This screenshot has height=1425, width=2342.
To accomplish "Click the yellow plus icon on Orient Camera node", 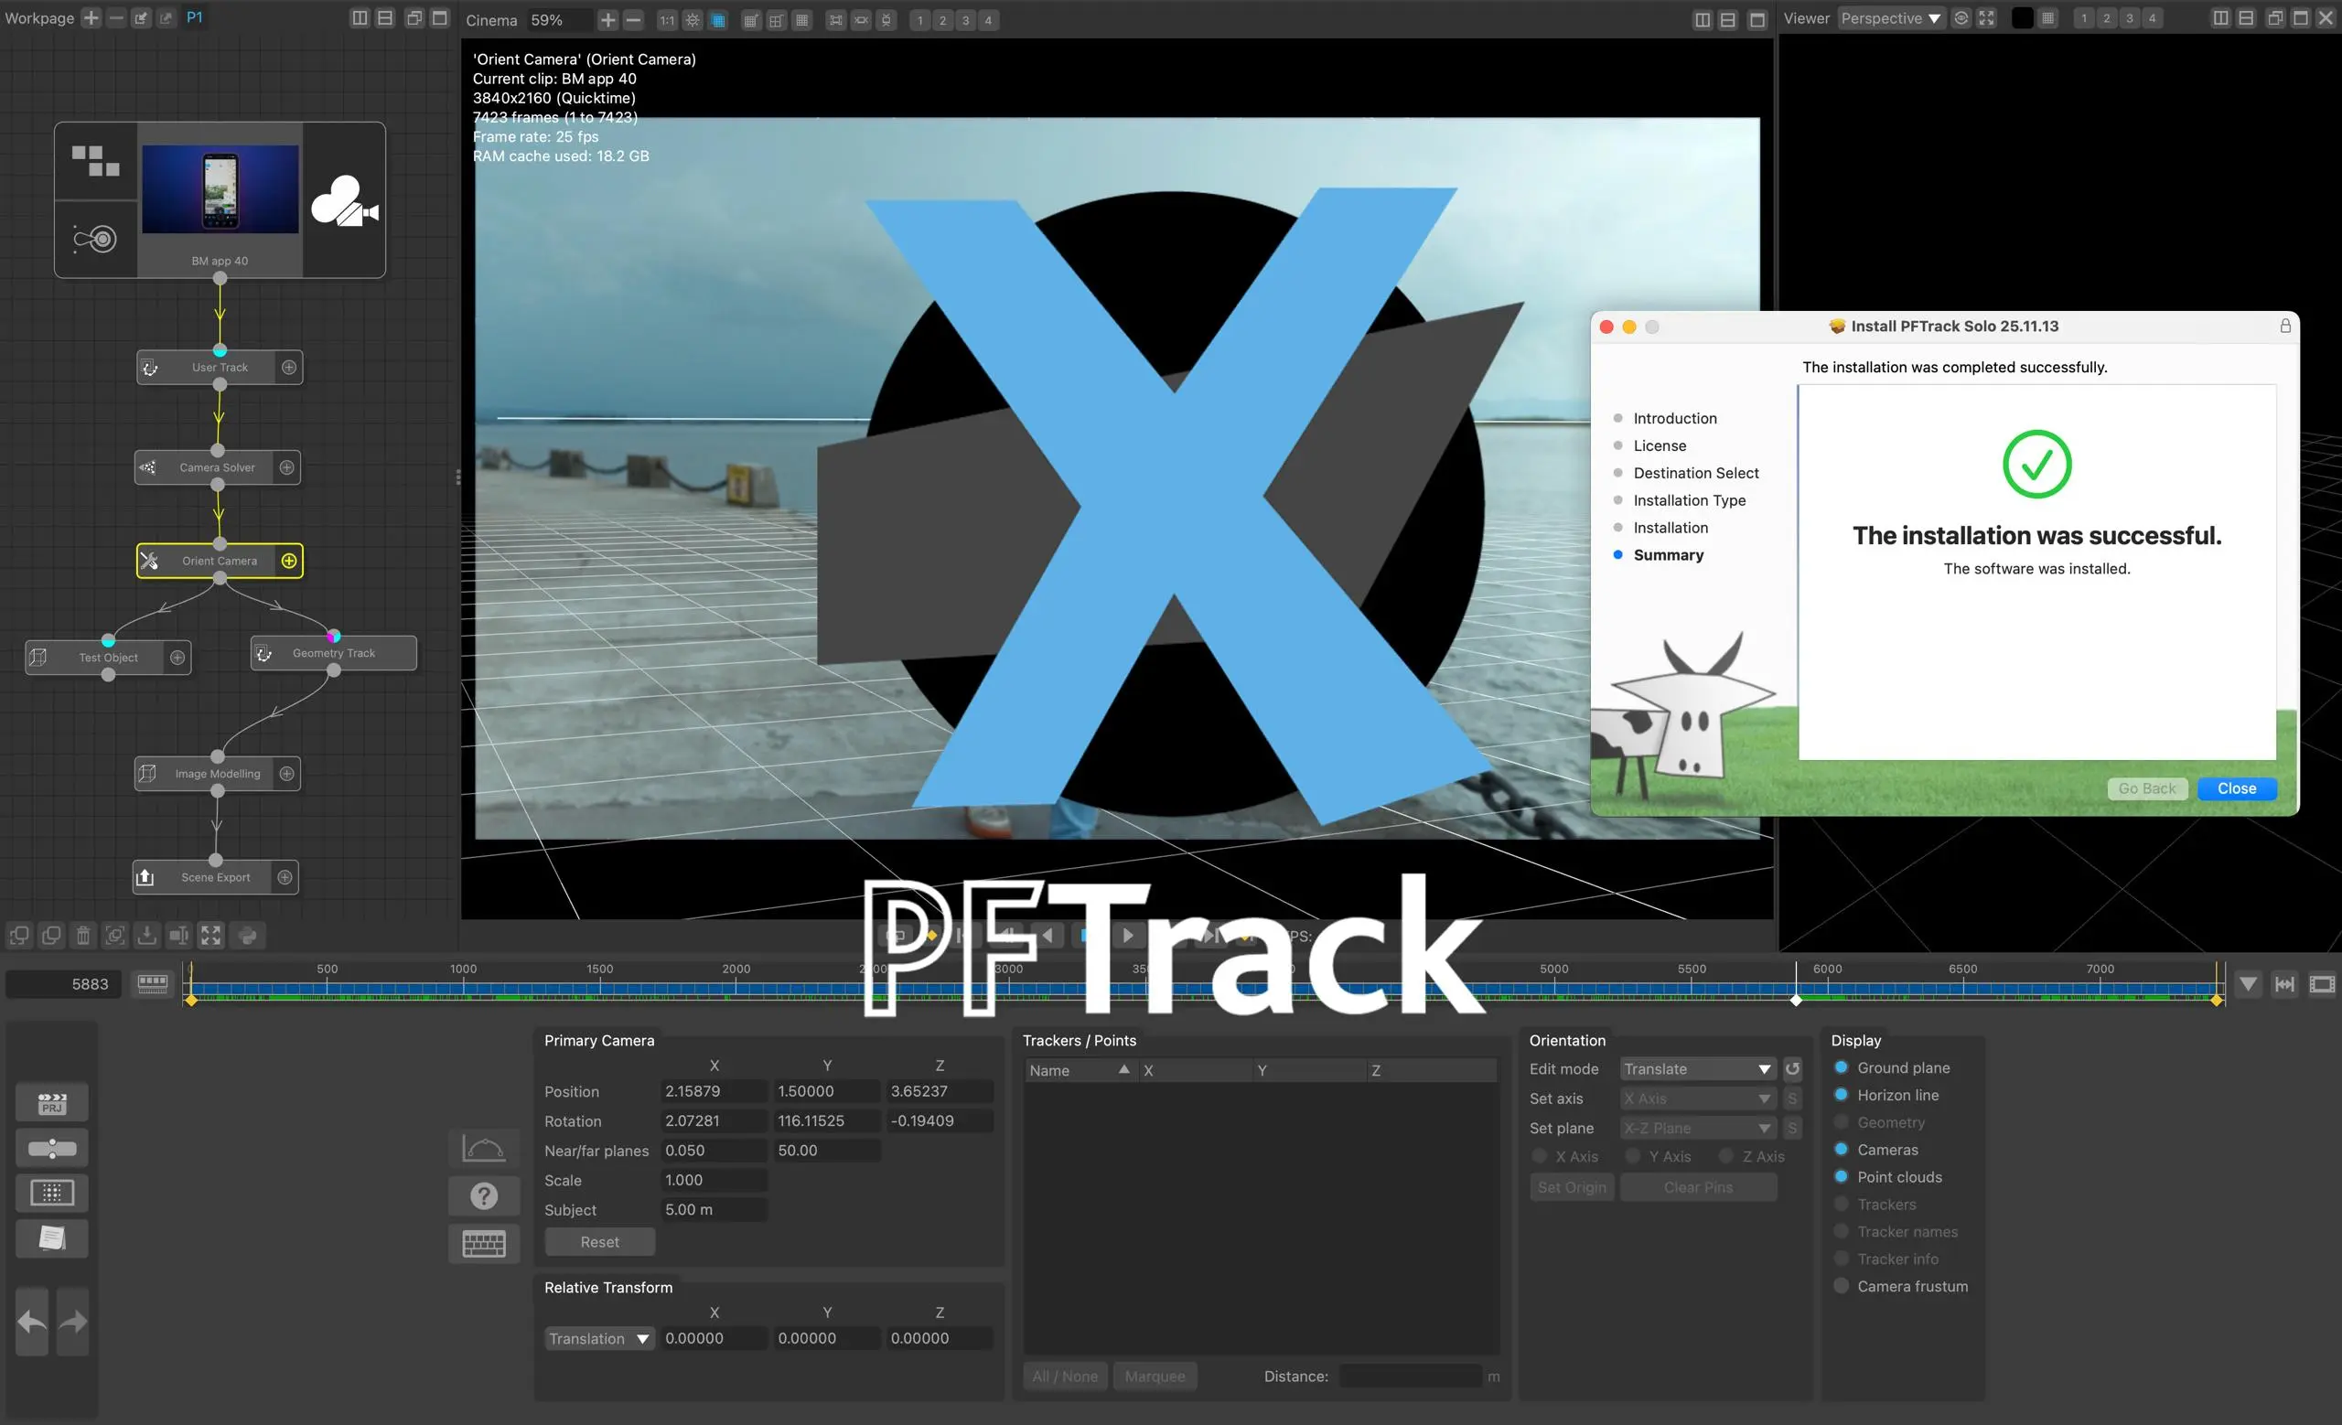I will (x=289, y=561).
